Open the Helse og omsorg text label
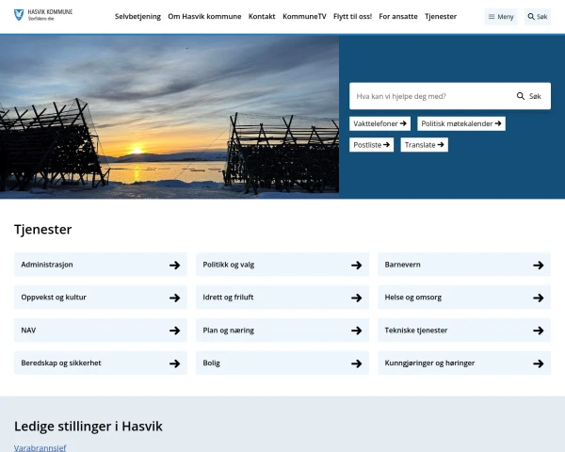 413,298
